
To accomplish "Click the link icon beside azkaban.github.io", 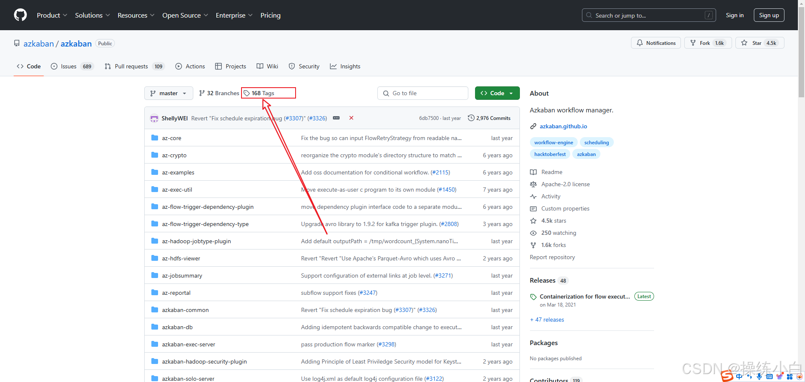I will coord(533,126).
